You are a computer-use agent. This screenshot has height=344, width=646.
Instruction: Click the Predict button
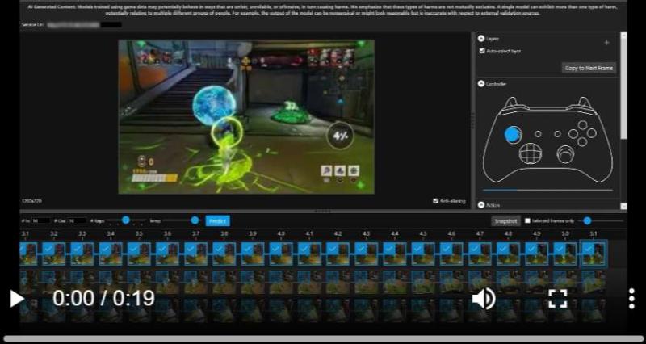point(217,220)
